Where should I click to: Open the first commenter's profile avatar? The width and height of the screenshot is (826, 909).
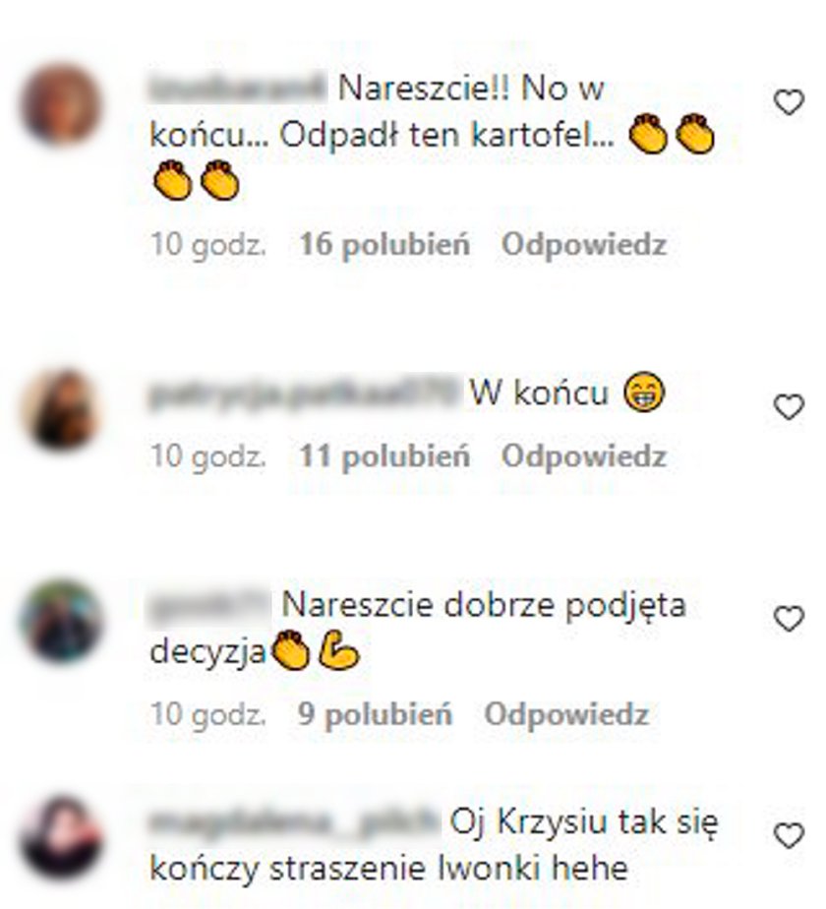pos(60,104)
